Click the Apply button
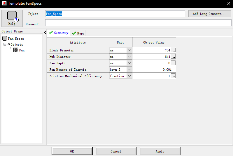The height and width of the screenshot is (156, 233). coord(160,151)
